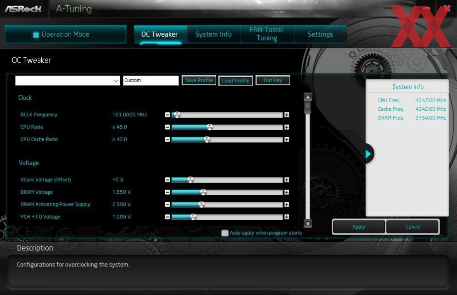Increase PCH +1.0 Voltage plus icon
457x295 pixels.
tap(287, 217)
